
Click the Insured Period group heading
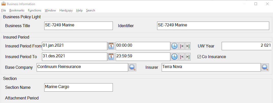[16, 37]
